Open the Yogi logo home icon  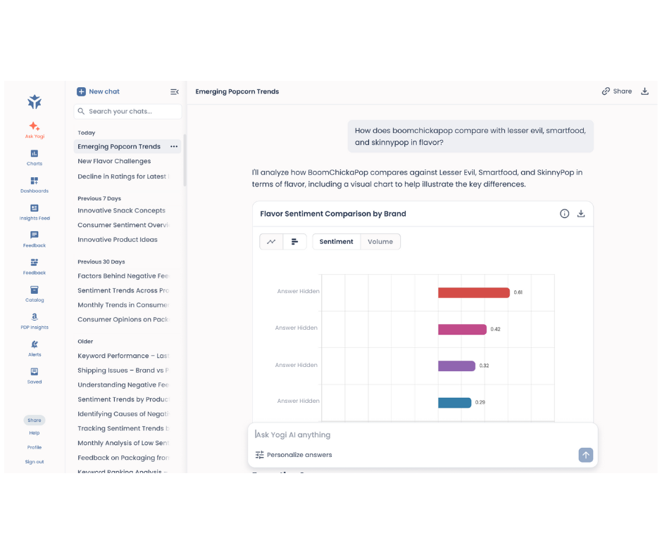click(35, 102)
